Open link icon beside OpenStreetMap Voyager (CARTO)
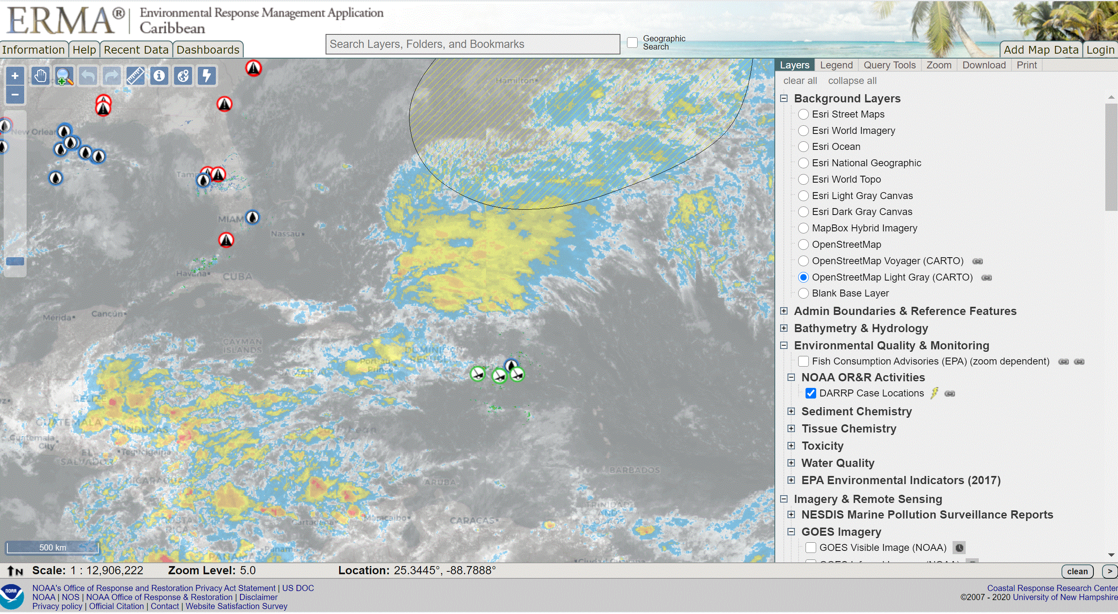This screenshot has width=1118, height=614. click(x=978, y=261)
